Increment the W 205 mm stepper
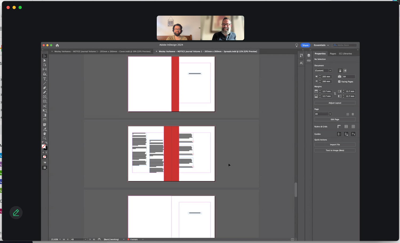400x243 pixels. (x=320, y=76)
